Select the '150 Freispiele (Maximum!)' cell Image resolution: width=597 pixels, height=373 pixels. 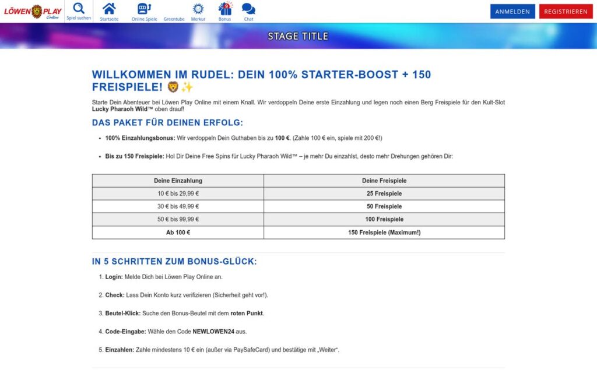[x=384, y=232]
